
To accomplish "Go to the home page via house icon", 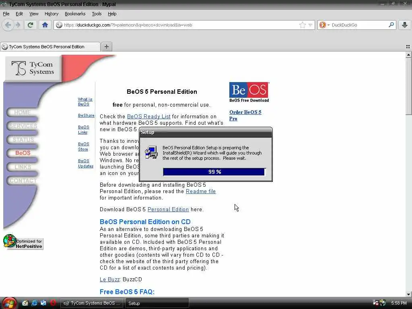I will (x=45, y=25).
